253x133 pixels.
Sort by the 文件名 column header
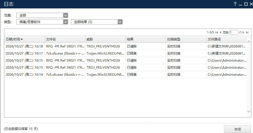pyautogui.click(x=65, y=39)
